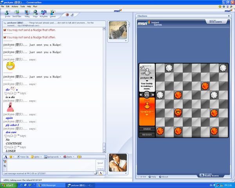235x188 pixels.
Task: Click the Invite contact icon
Action: coord(7,14)
